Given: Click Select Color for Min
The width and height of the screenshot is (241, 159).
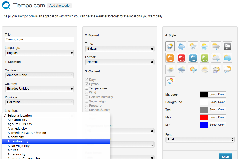Looking at the screenshot, I should click(x=217, y=125).
